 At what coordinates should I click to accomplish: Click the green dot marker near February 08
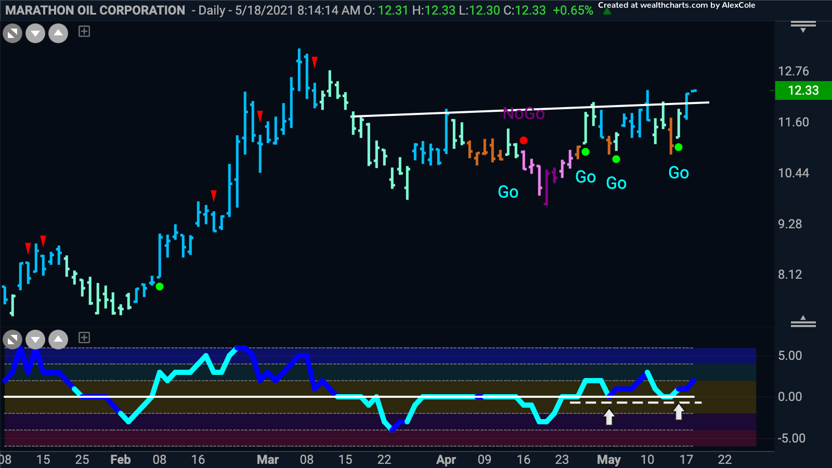click(x=160, y=287)
